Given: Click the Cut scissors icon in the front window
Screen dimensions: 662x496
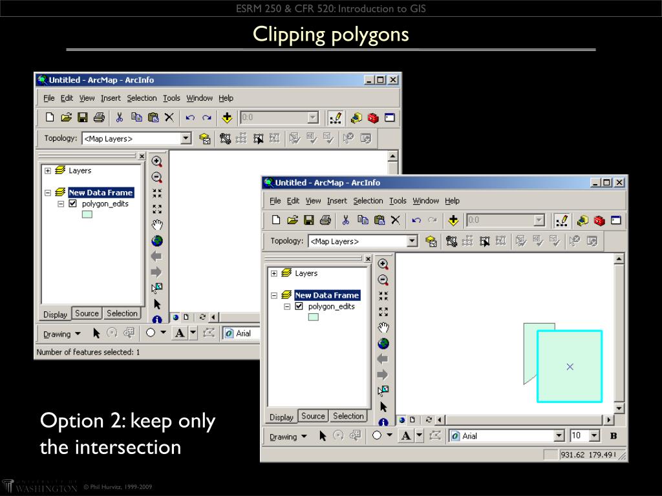Looking at the screenshot, I should click(346, 220).
